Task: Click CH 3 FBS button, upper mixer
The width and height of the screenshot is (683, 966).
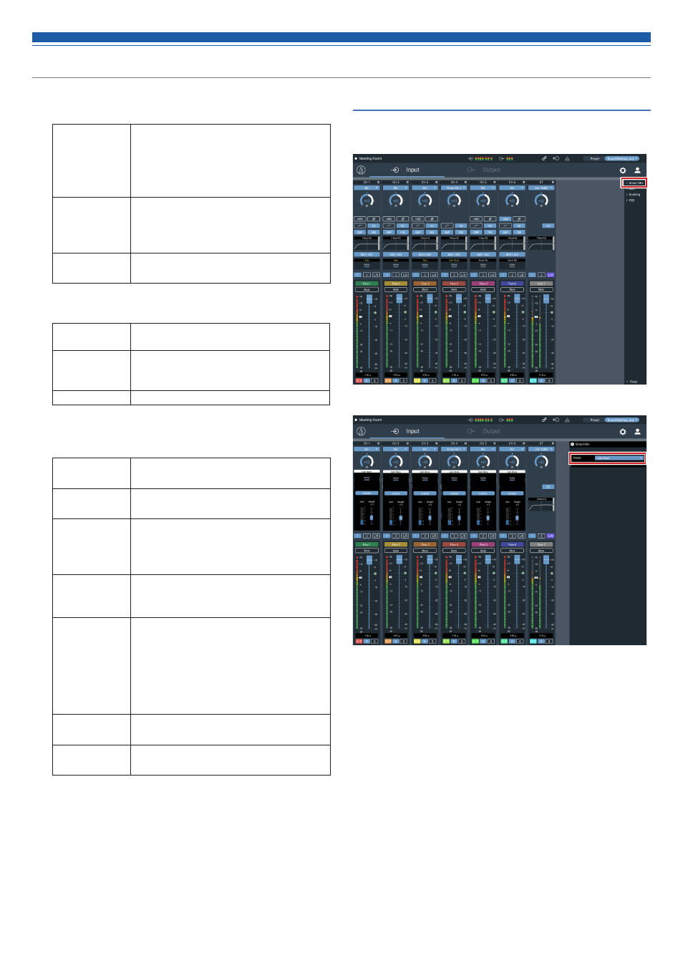Action: click(432, 232)
